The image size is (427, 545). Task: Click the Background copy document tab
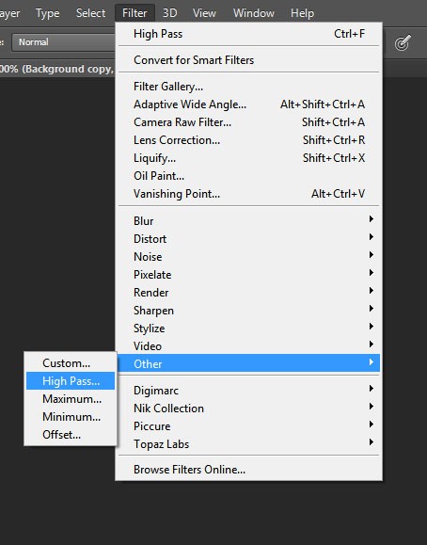57,69
